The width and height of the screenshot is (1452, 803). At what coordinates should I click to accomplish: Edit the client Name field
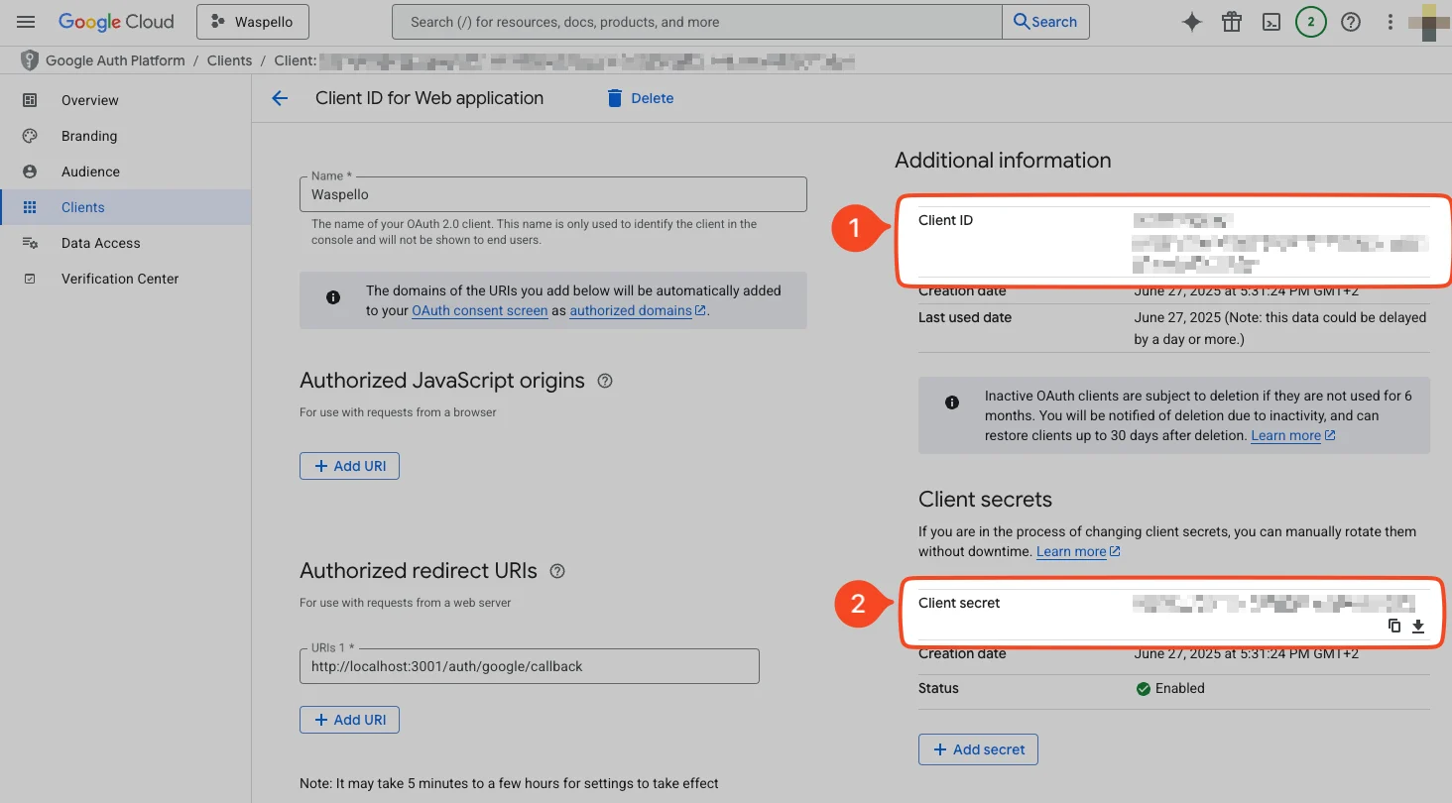[553, 194]
